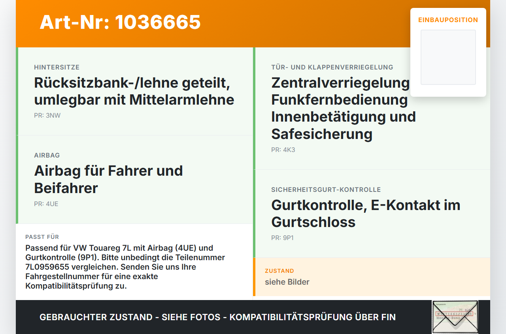Viewport: 506px width, 334px height.
Task: Select the Art-Nr 1036665 header title
Action: [x=120, y=22]
